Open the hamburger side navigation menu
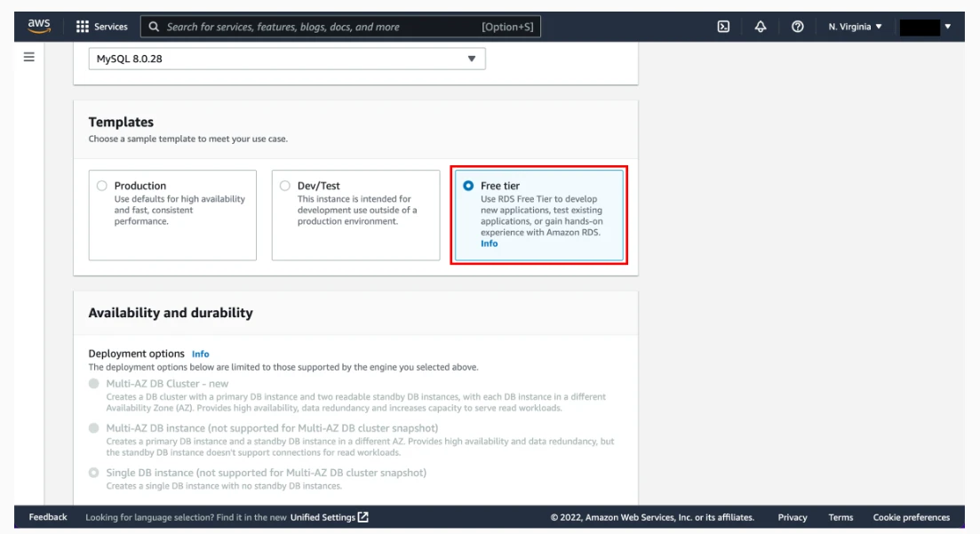 click(x=28, y=57)
